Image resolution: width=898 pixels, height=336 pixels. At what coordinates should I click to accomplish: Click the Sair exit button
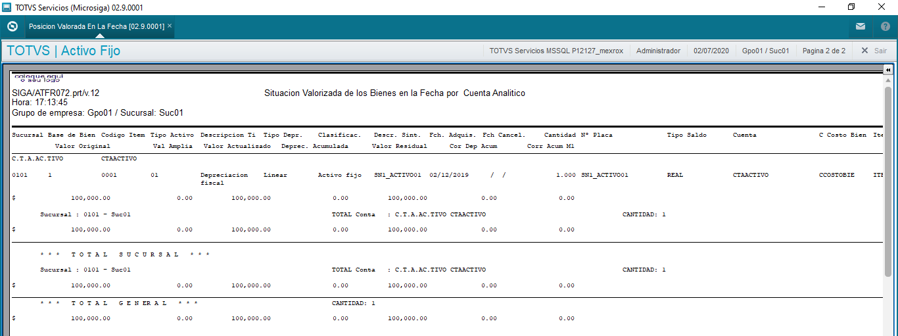pyautogui.click(x=874, y=51)
